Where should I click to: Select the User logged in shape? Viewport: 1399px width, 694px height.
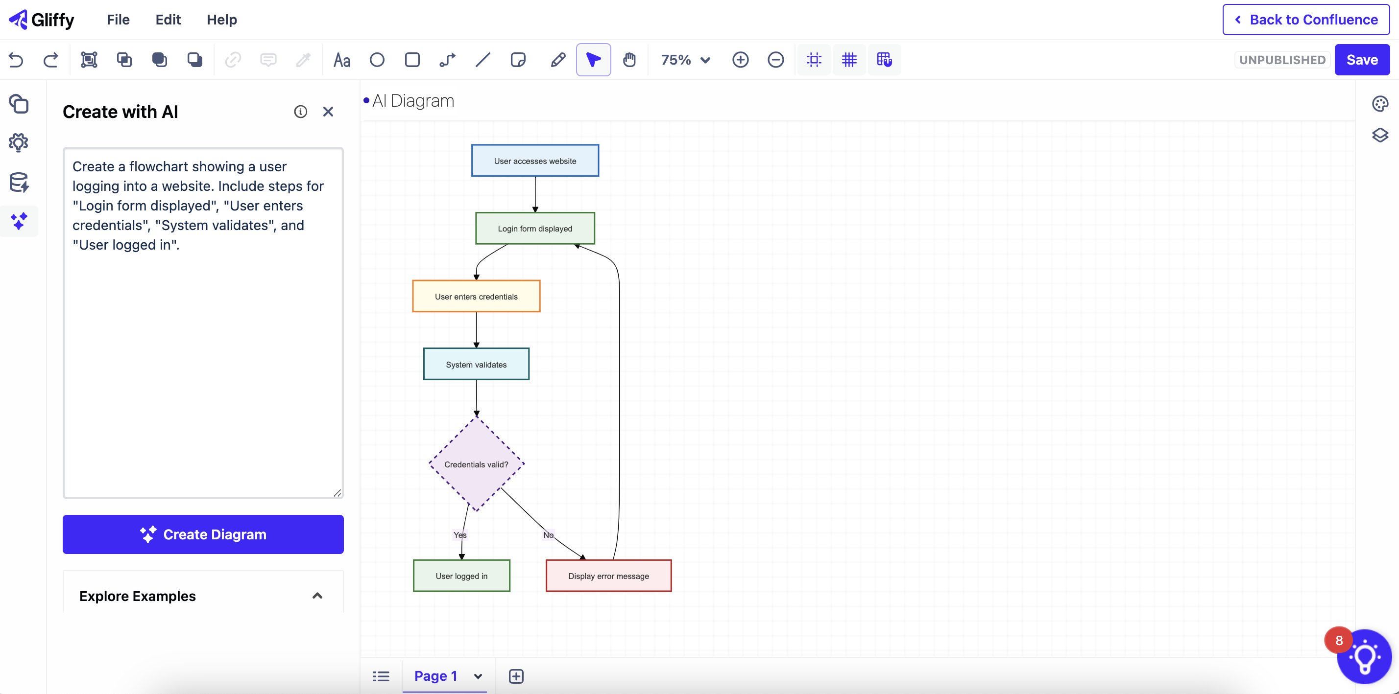[x=461, y=576]
